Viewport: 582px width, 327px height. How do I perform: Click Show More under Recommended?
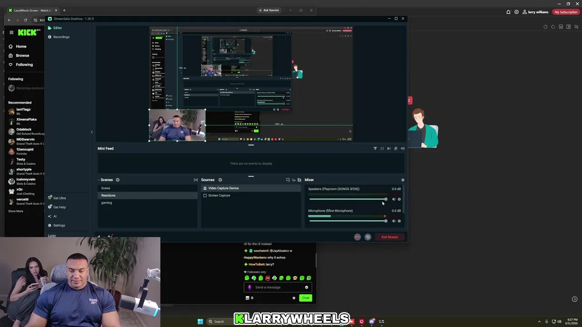coord(15,211)
